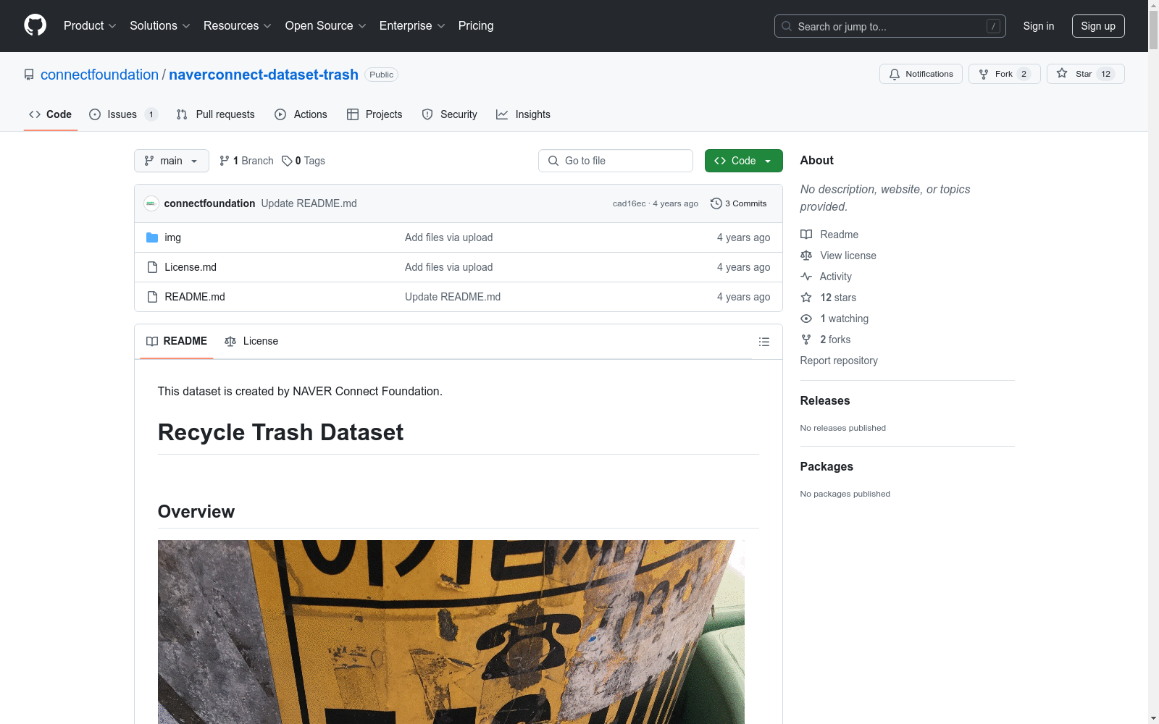1159x724 pixels.
Task: Click the GitHub logo in the header
Action: coord(35,25)
